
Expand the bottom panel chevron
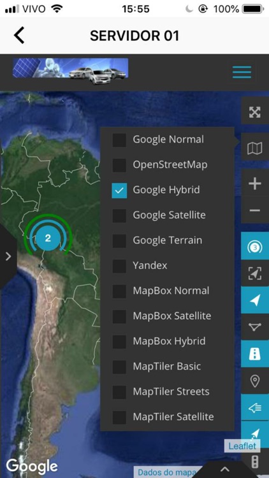click(225, 469)
